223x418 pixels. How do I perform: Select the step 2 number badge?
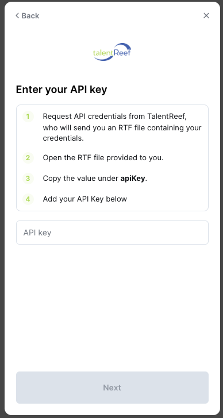[28, 158]
